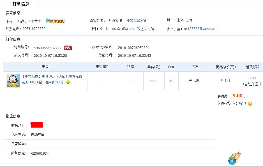Click the unit price 0.90 cell

click(x=154, y=81)
